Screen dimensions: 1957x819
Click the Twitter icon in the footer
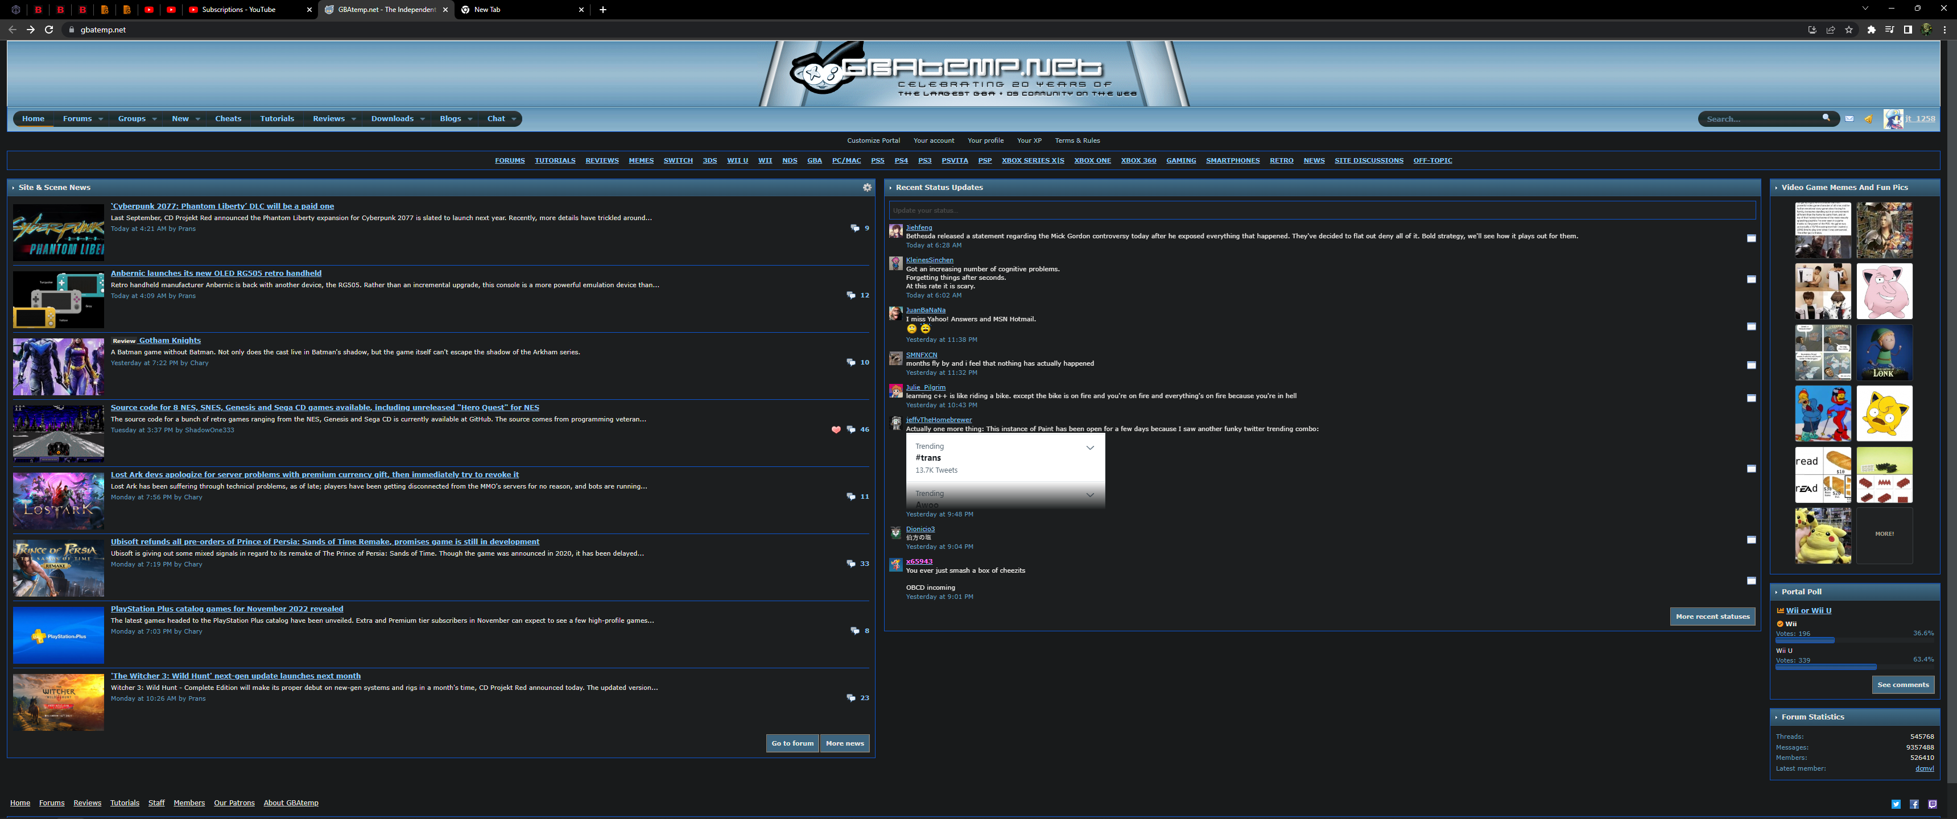(x=1896, y=804)
